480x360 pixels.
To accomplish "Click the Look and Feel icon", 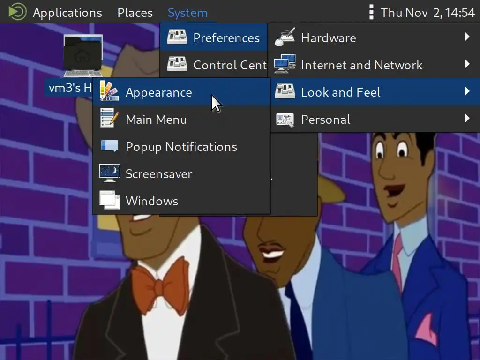I will click(285, 91).
